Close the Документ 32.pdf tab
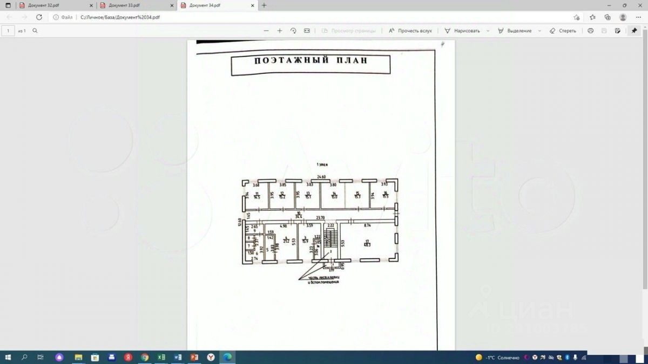The height and width of the screenshot is (364, 648). [91, 5]
